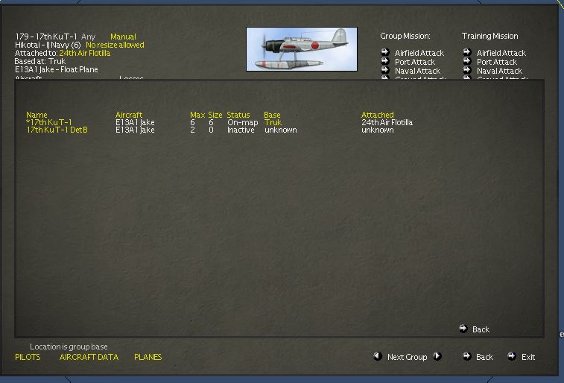Select the 17th Ku T-1 Det B row
The image size is (564, 383).
57,130
